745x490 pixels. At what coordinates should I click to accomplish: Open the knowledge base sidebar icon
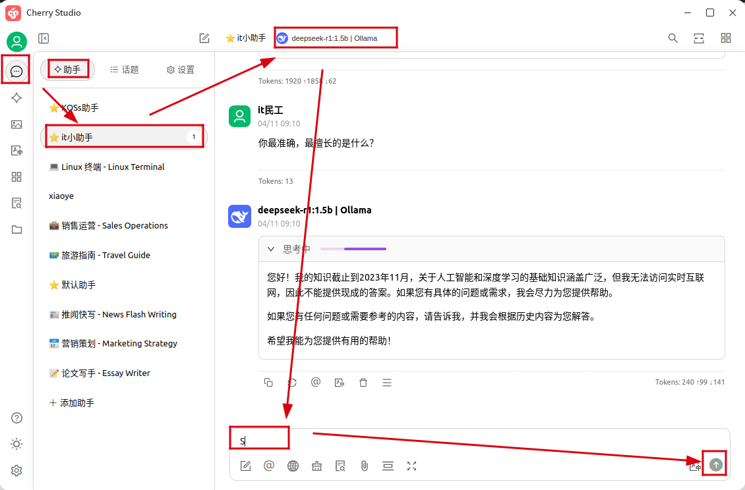(17, 204)
